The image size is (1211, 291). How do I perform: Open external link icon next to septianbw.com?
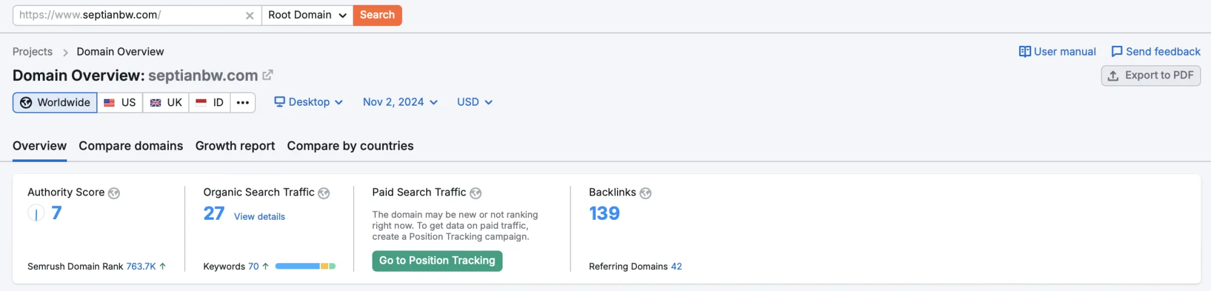coord(268,75)
